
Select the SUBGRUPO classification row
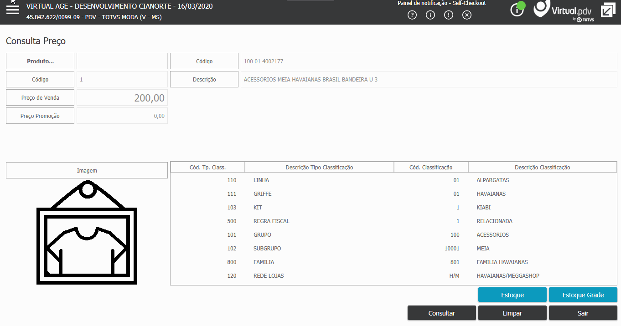(x=393, y=249)
